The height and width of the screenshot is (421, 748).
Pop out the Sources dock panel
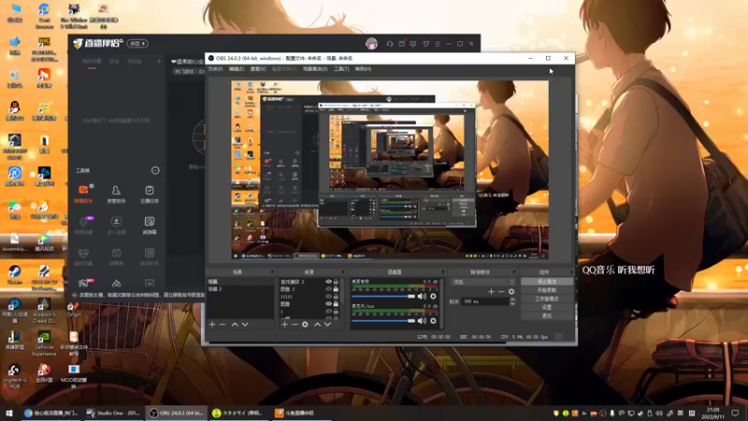pyautogui.click(x=342, y=272)
